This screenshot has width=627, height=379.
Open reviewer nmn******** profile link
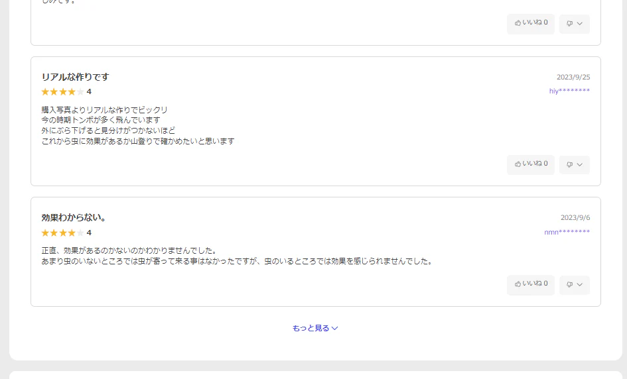pyautogui.click(x=567, y=232)
